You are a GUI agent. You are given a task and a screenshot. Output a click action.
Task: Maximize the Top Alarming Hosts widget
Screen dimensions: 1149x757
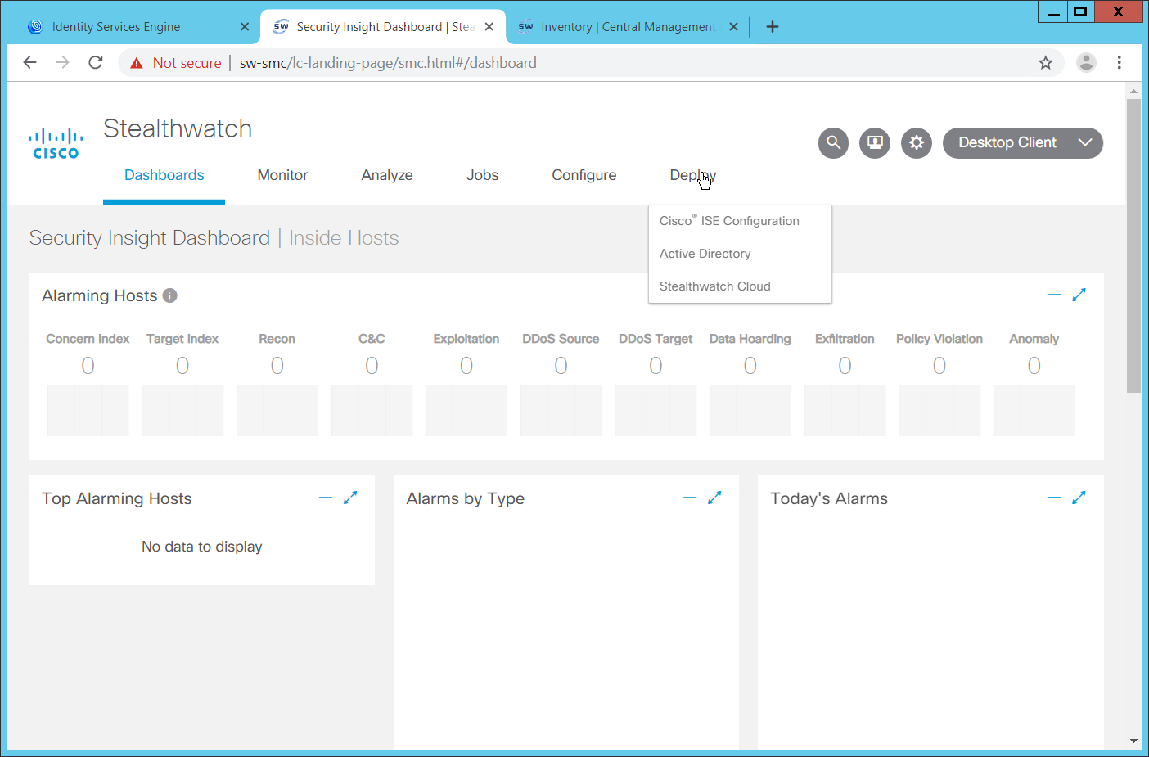point(350,498)
